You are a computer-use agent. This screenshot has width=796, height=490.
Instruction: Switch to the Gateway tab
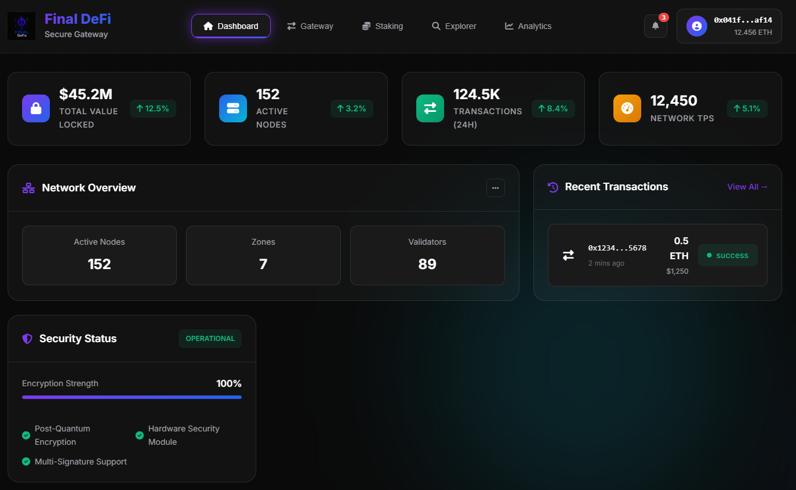pyautogui.click(x=310, y=26)
